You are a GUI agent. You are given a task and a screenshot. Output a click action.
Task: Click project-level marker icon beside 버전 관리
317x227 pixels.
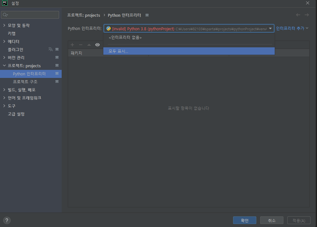[57, 57]
